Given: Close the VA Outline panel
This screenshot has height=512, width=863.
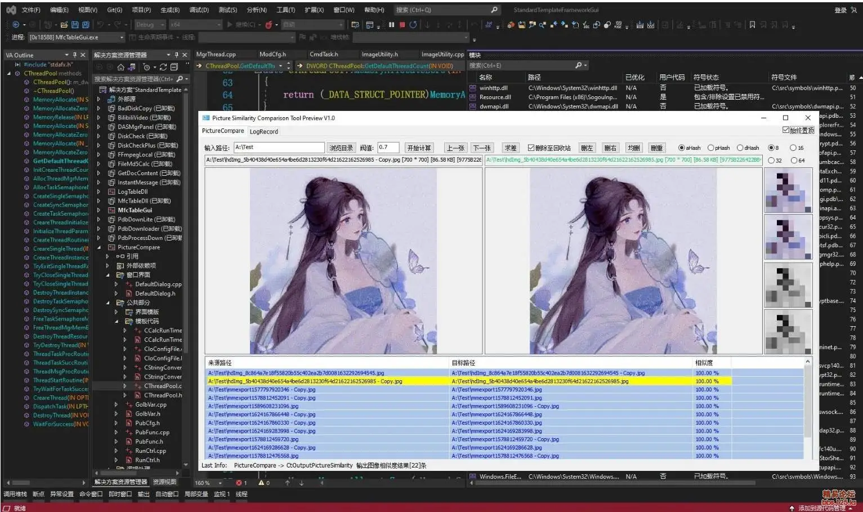Looking at the screenshot, I should (x=83, y=55).
